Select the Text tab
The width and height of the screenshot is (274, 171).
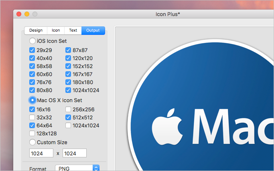(73, 30)
